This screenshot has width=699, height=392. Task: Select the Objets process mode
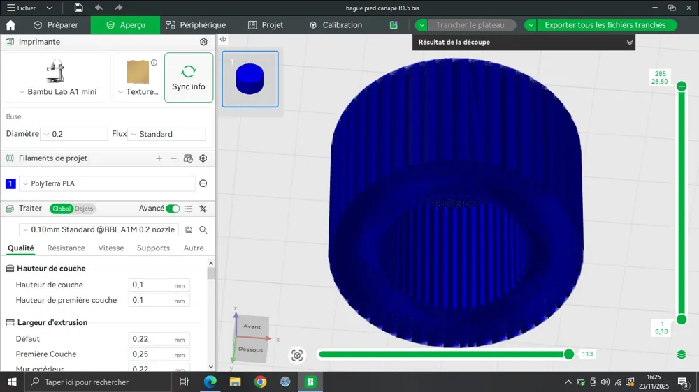tap(84, 209)
